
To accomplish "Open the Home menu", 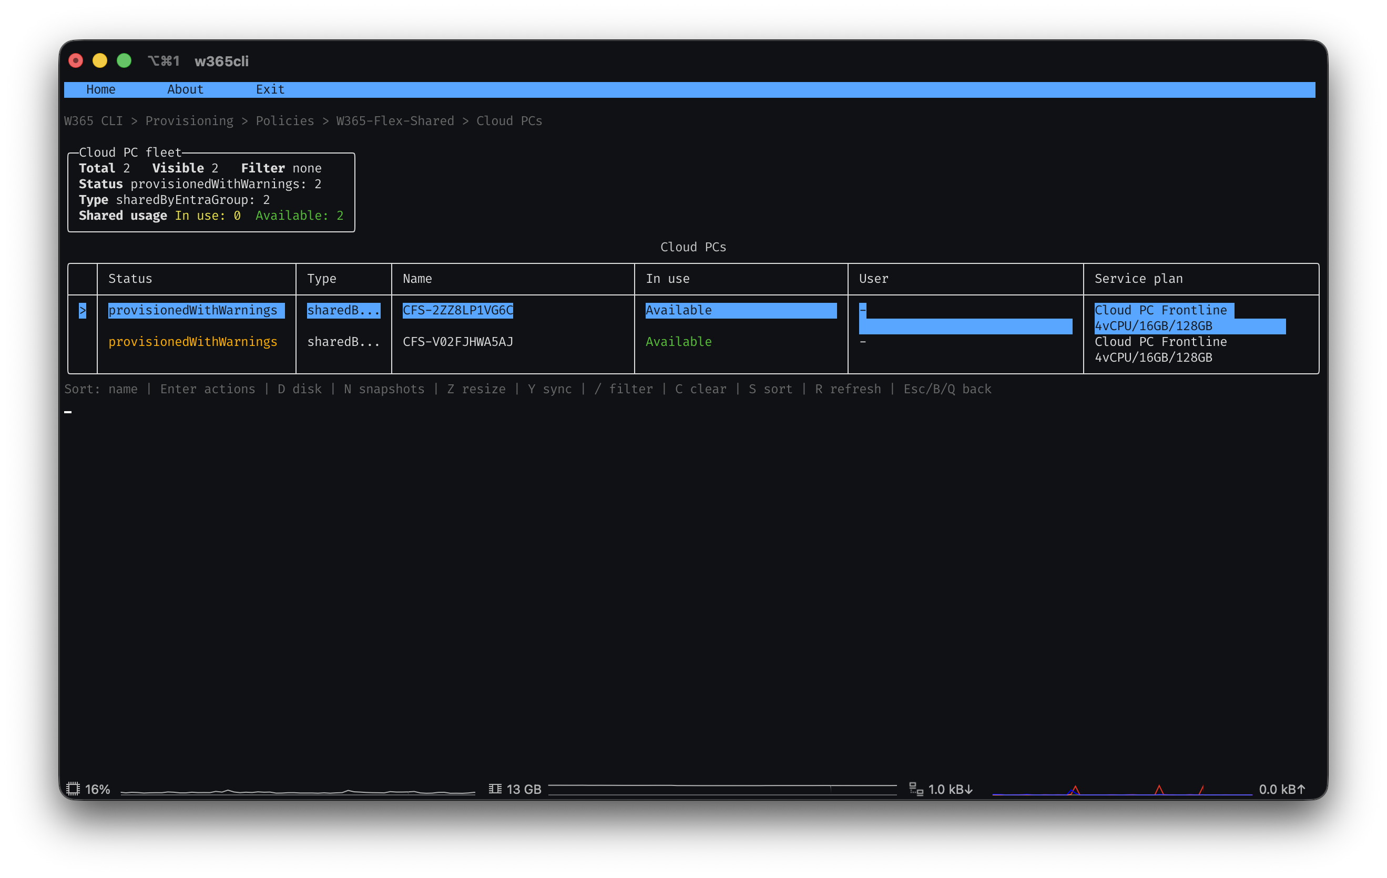I will click(101, 89).
